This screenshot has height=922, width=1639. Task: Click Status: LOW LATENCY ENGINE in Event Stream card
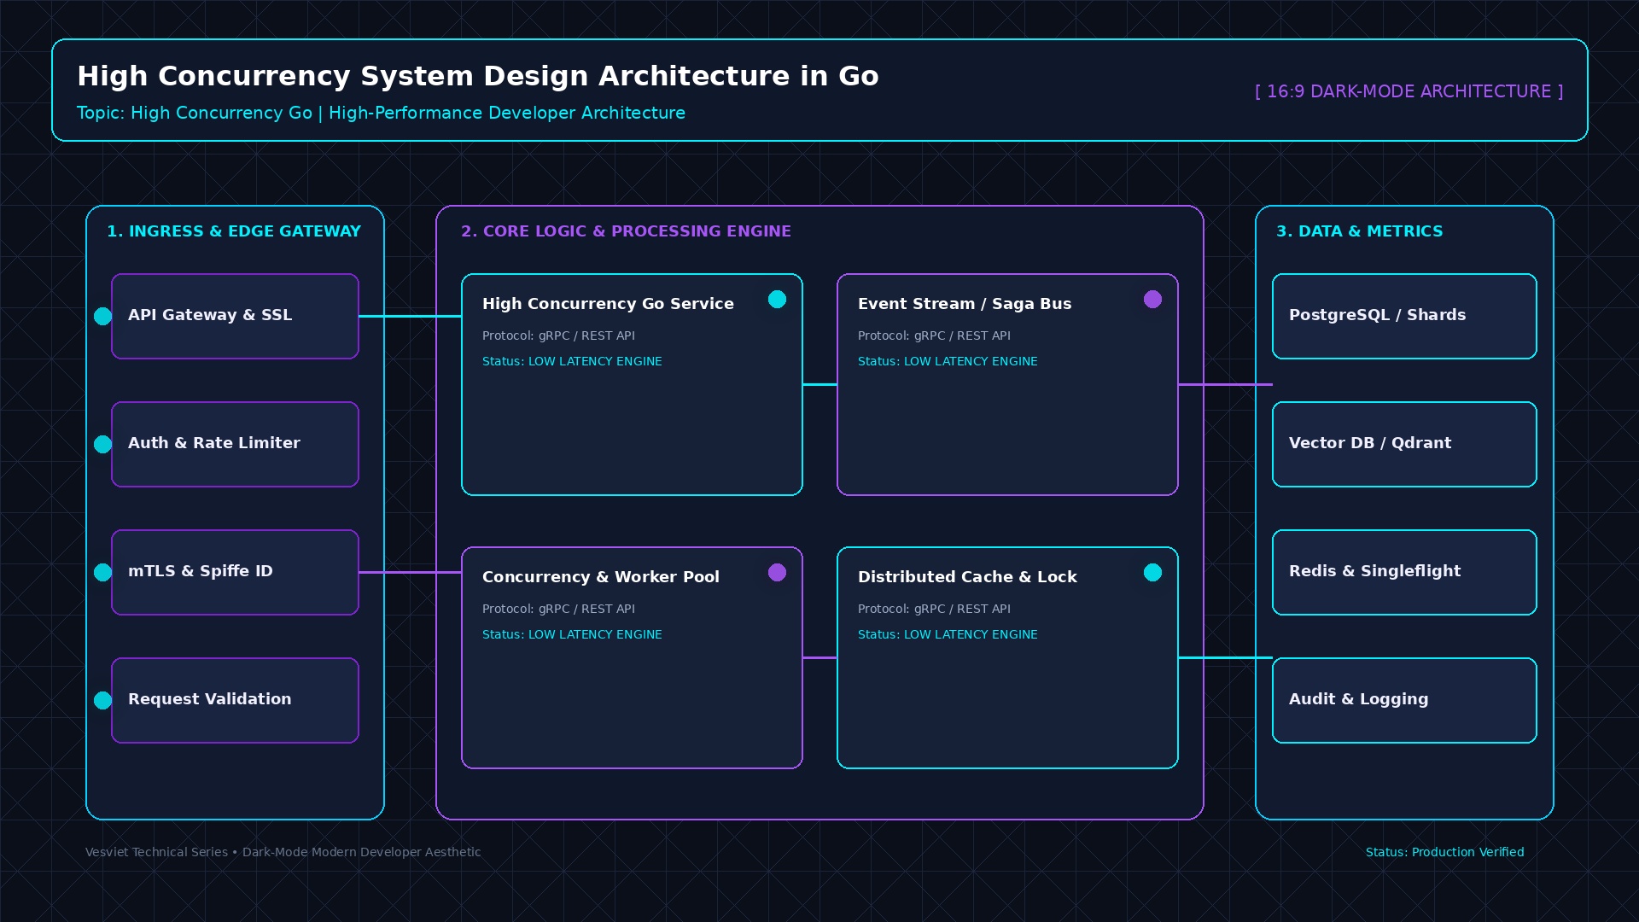click(x=948, y=361)
